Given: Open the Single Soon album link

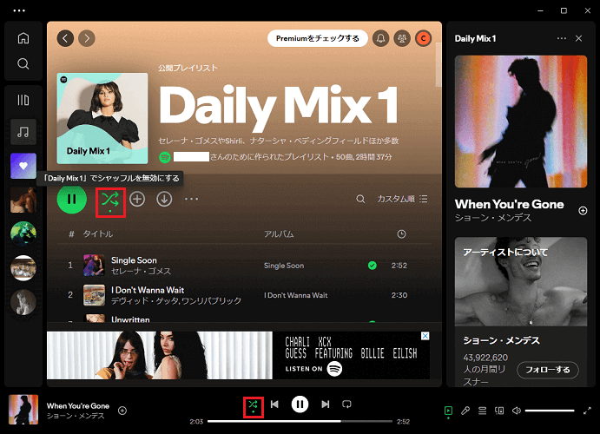Looking at the screenshot, I should pos(284,266).
